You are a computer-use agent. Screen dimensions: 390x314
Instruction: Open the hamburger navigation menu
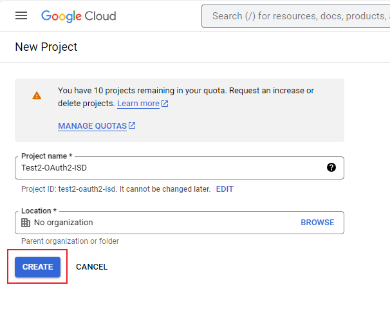point(21,15)
